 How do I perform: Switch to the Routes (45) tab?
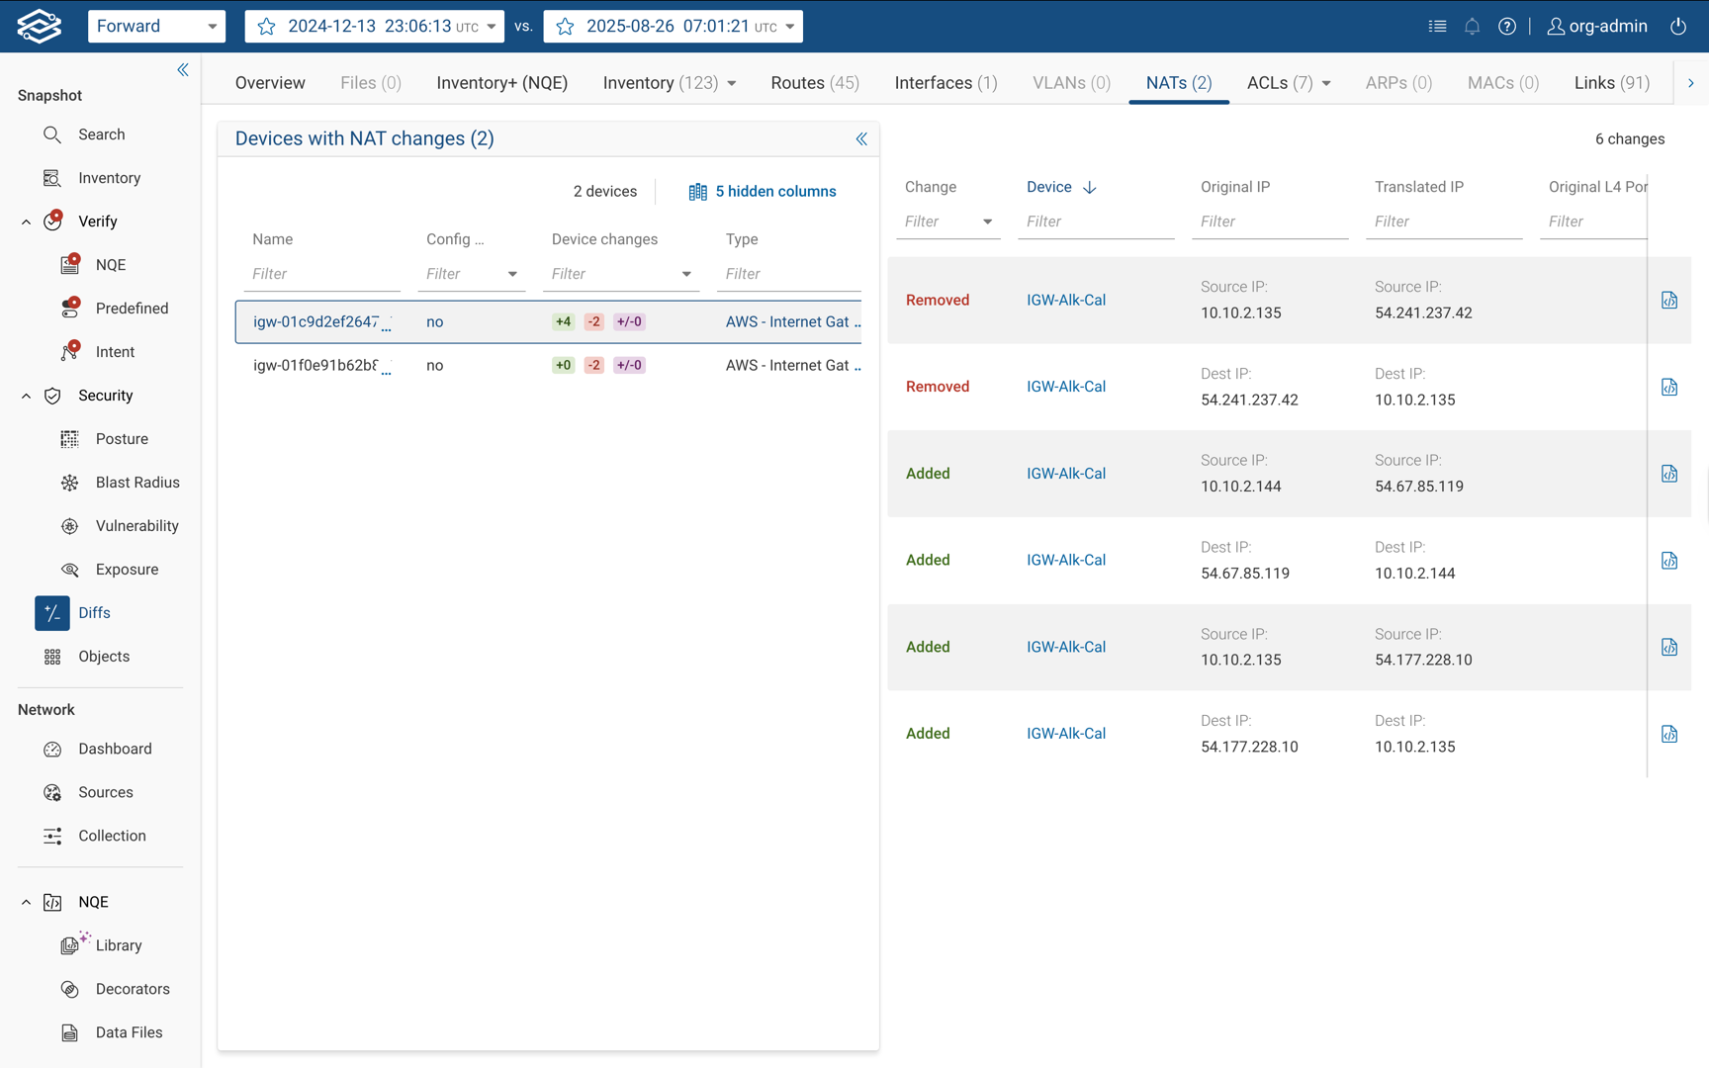(814, 83)
